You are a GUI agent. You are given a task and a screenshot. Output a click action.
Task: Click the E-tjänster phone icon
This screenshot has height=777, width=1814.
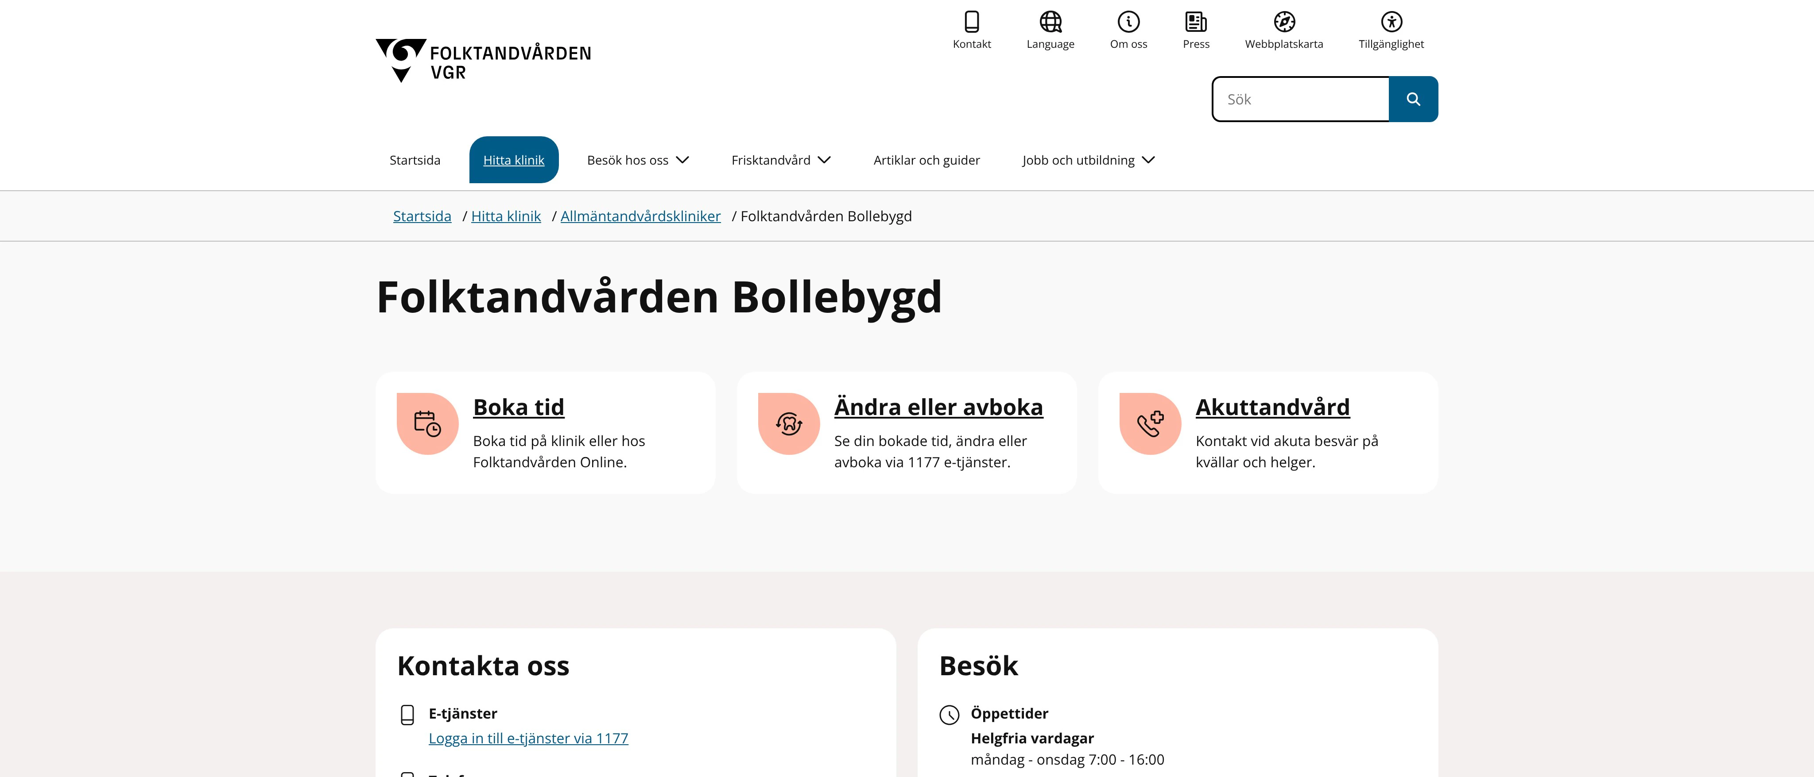(x=407, y=714)
